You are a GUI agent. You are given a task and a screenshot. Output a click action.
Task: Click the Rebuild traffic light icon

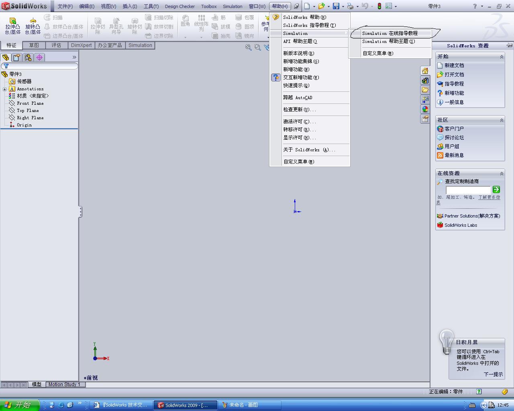pos(379,6)
